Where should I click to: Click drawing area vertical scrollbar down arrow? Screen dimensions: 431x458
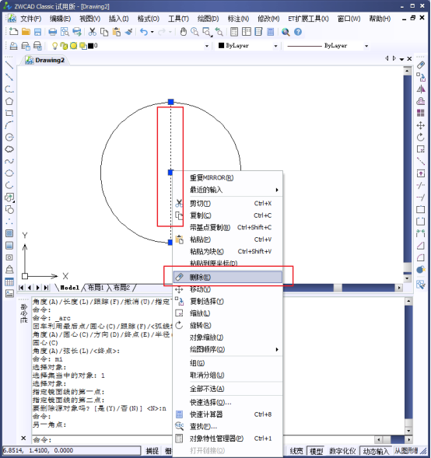click(408, 278)
